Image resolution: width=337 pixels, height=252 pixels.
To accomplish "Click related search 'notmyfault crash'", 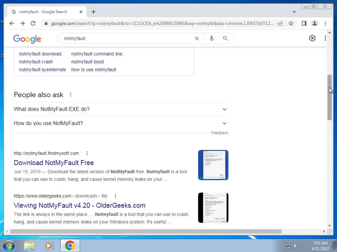I will [36, 62].
